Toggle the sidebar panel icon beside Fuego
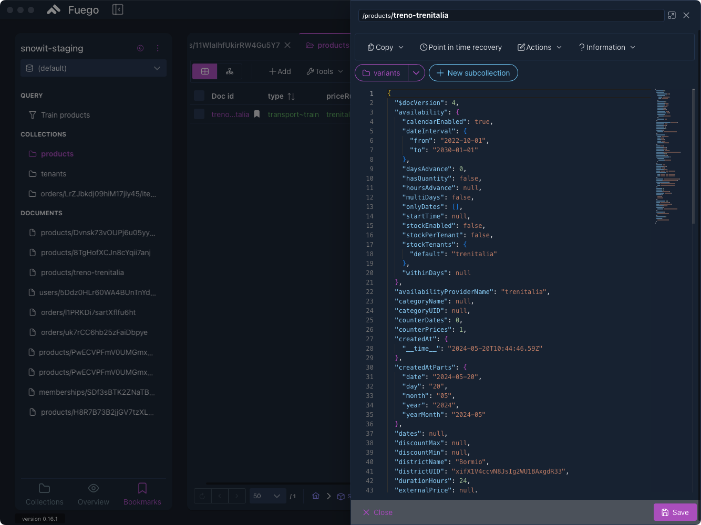Image resolution: width=701 pixels, height=525 pixels. (118, 9)
